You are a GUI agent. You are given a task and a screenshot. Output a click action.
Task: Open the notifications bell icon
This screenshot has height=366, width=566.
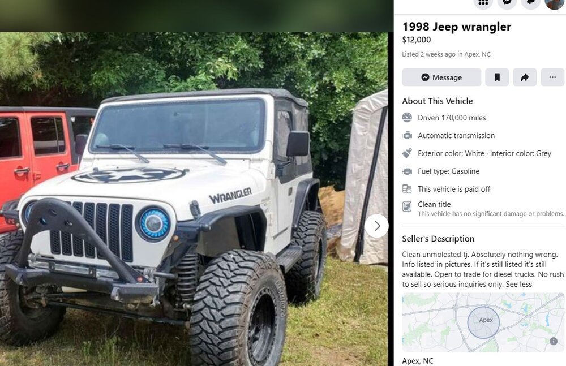(x=531, y=2)
